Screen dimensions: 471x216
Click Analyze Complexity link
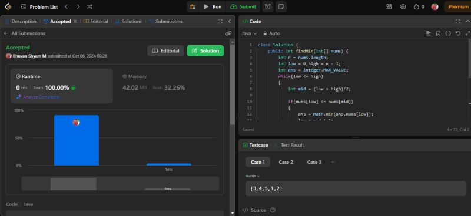38,97
